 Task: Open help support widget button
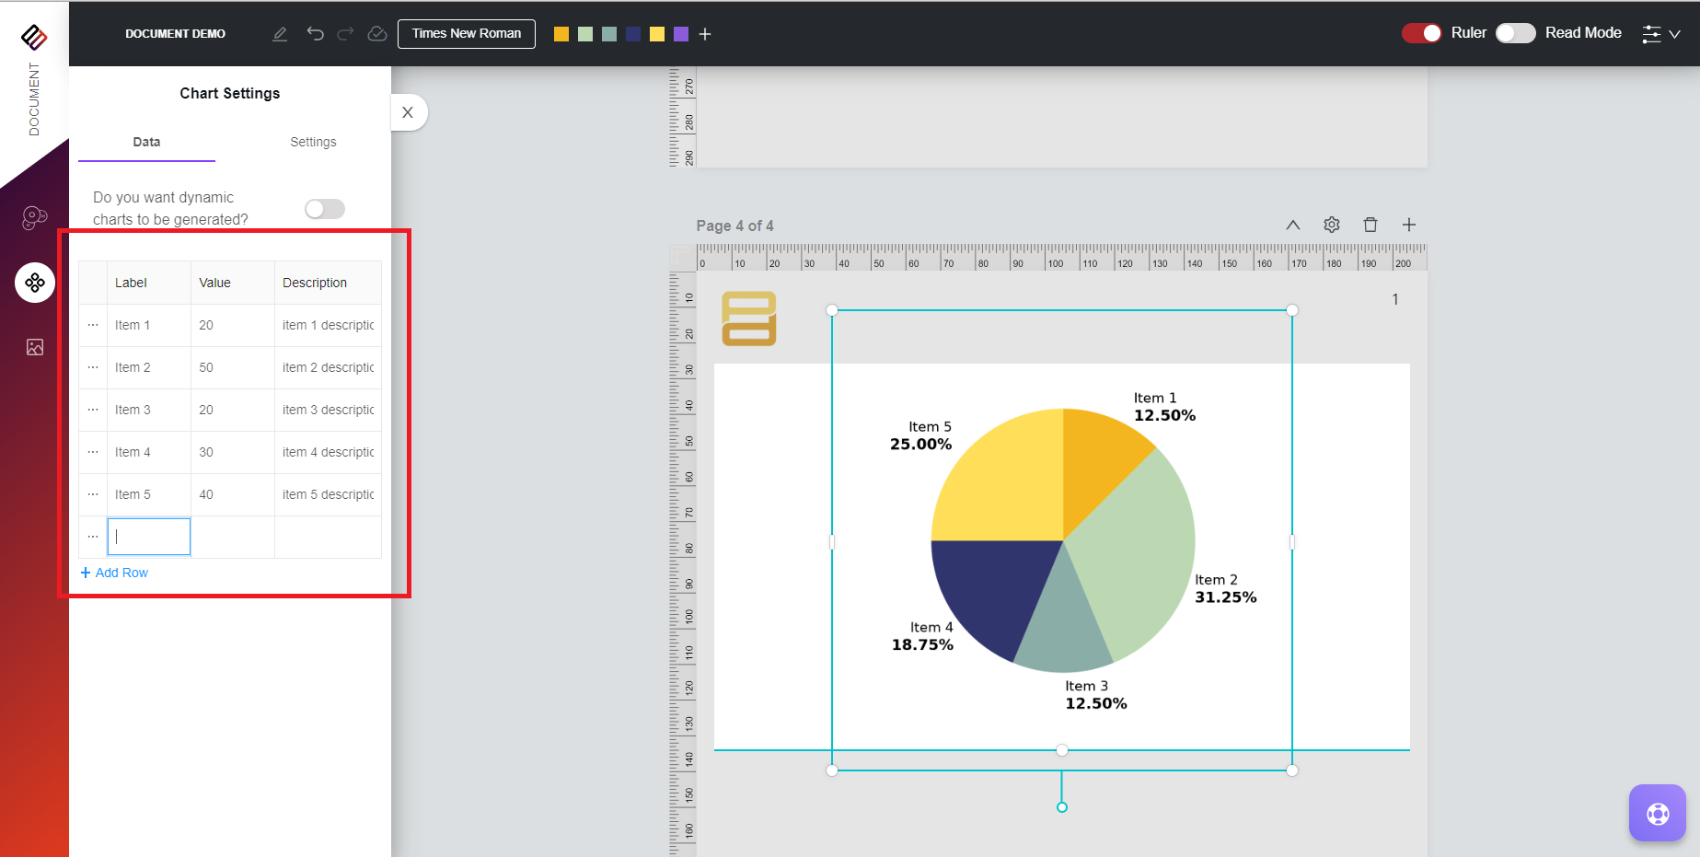1657,813
